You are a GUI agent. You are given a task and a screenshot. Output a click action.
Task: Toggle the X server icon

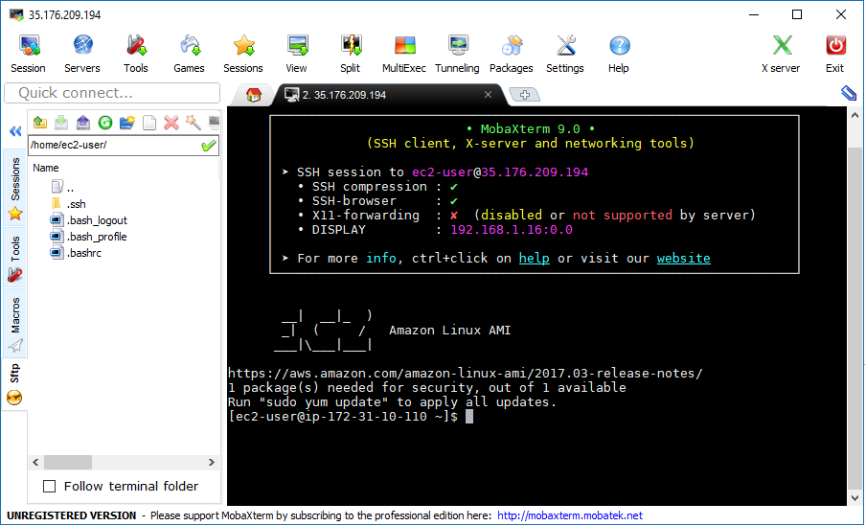point(781,54)
